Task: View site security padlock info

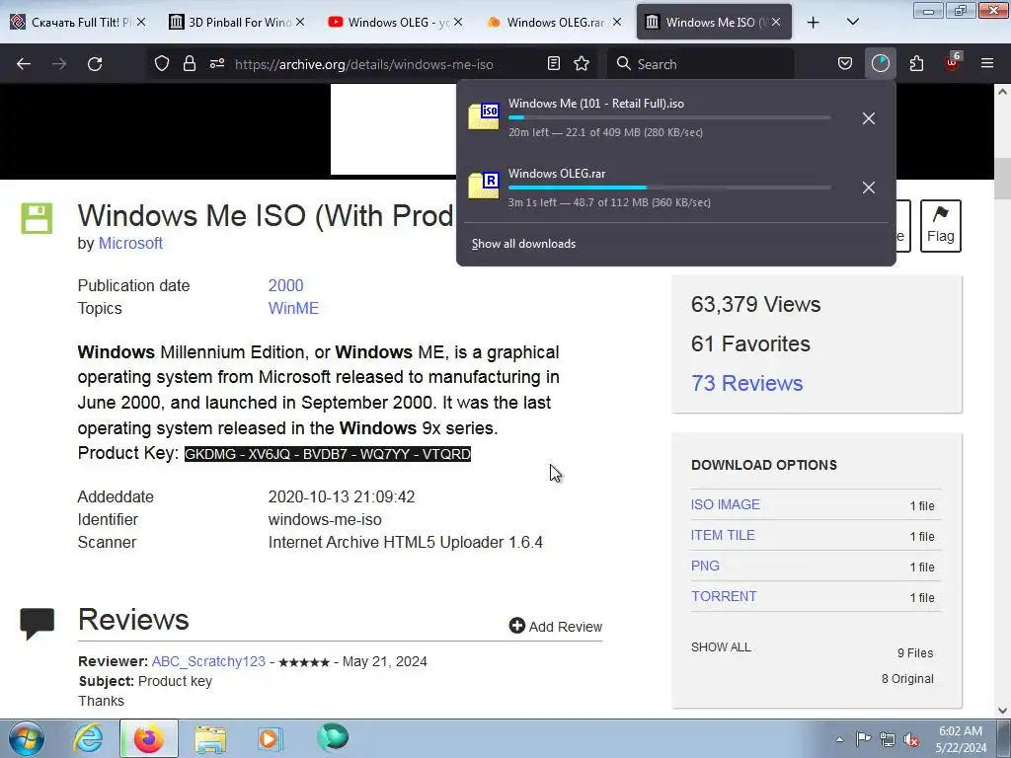Action: 189,64
